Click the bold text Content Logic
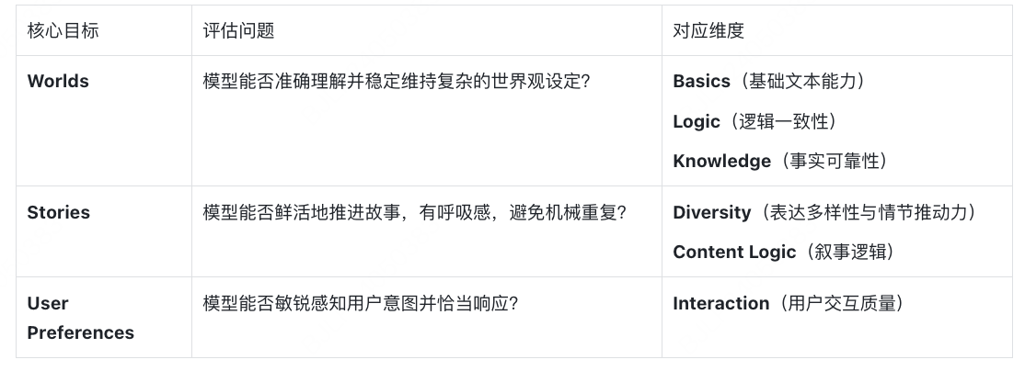The image size is (1025, 371). tap(734, 252)
